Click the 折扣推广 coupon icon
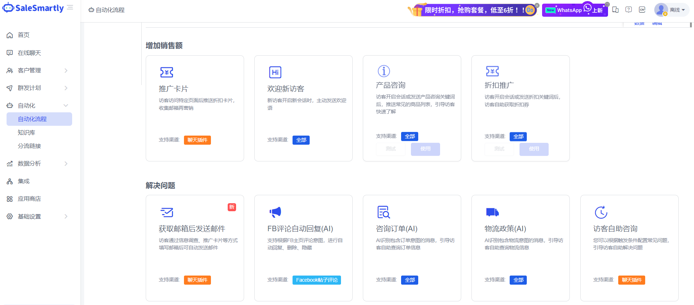The height and width of the screenshot is (305, 694). tap(492, 71)
